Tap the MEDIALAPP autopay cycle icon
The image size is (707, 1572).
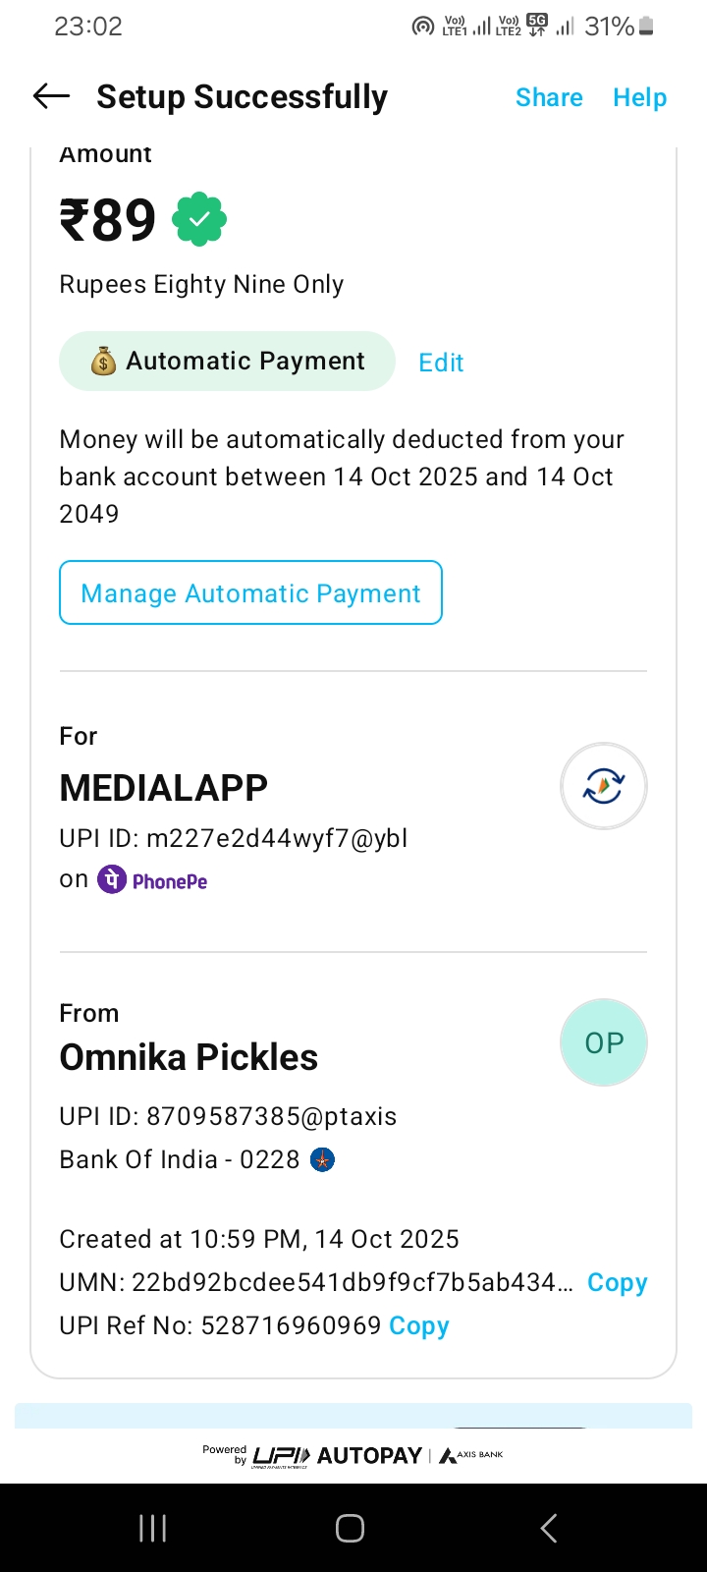[x=603, y=786]
